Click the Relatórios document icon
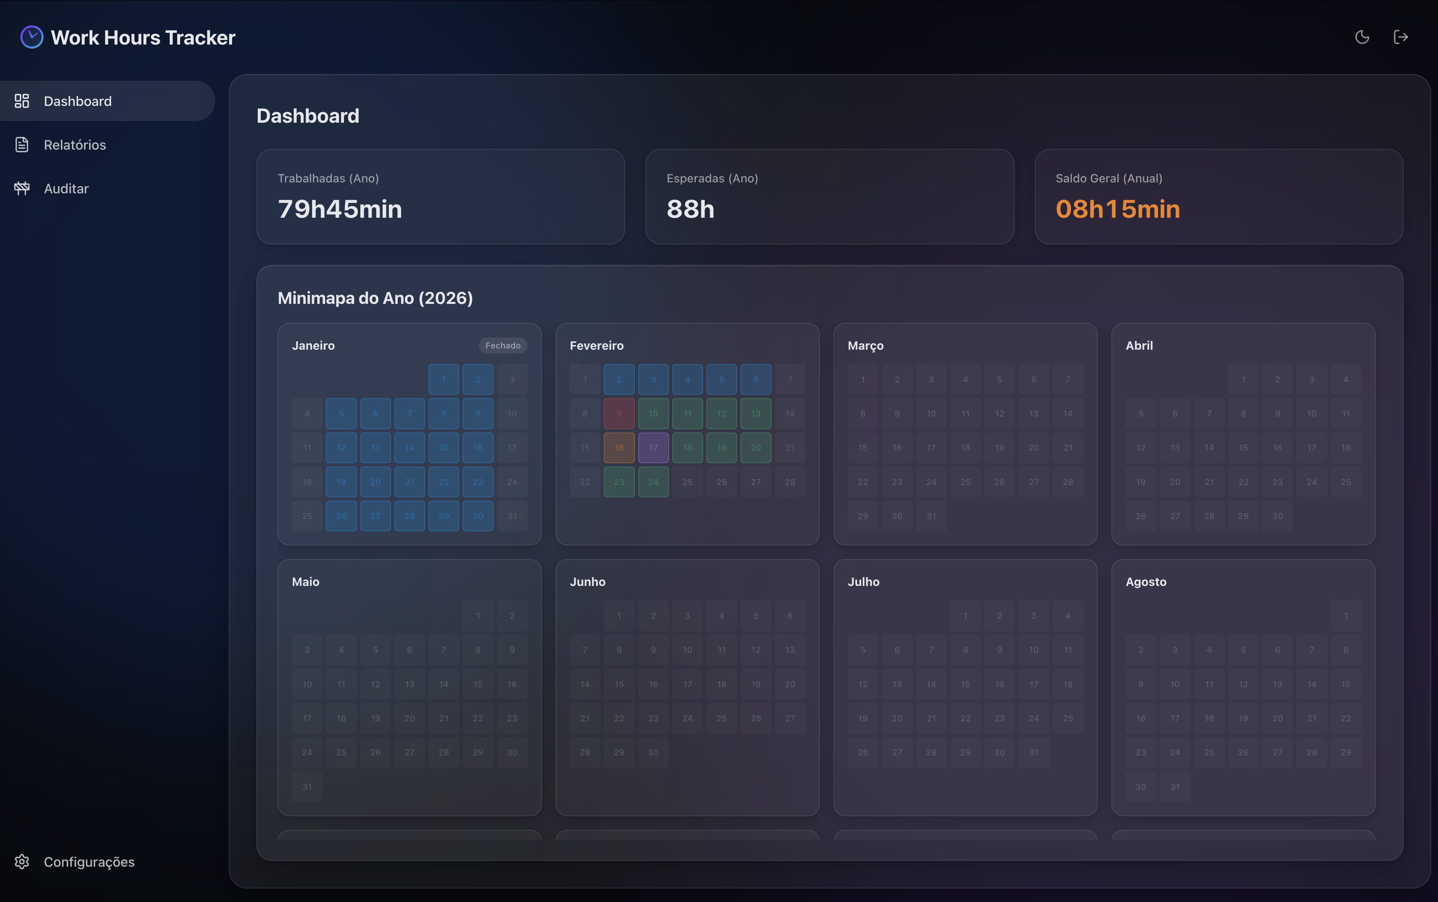This screenshot has width=1438, height=902. tap(22, 144)
